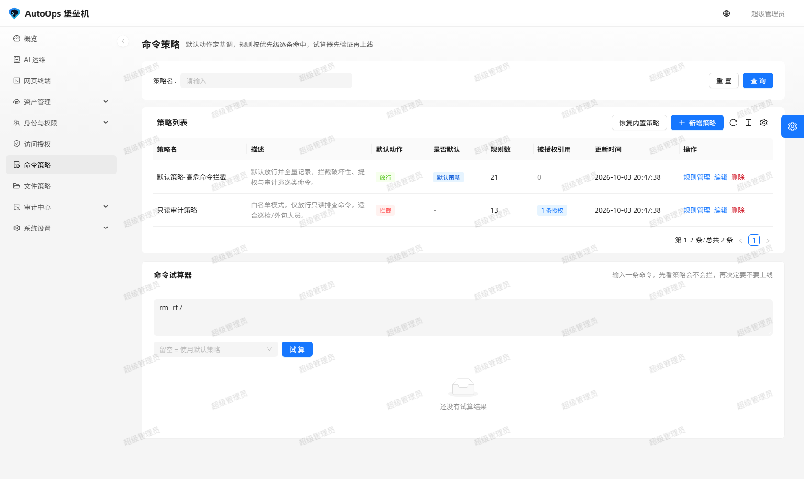804x479 pixels.
Task: Click 删除 for 默认策略·高危命令拦截
Action: (738, 177)
